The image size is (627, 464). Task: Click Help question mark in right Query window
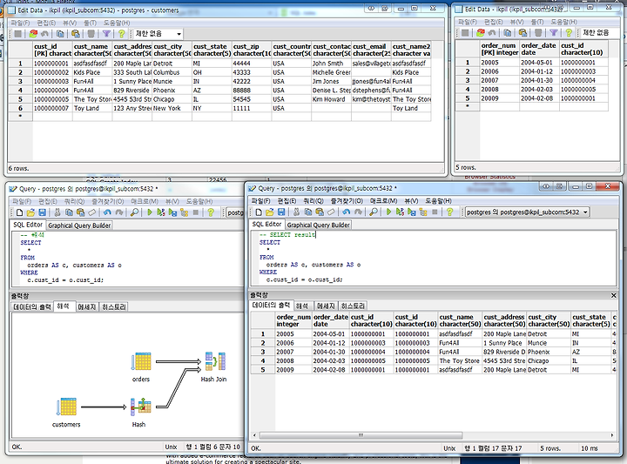pyautogui.click(x=450, y=212)
